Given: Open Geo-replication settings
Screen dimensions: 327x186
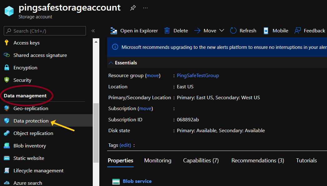Looking at the screenshot, I should [x=31, y=109].
